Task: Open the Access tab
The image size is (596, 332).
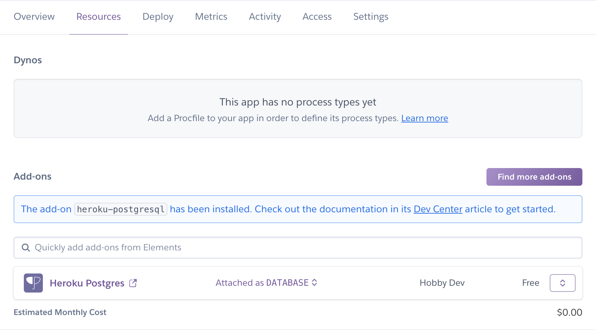Action: coord(317,17)
